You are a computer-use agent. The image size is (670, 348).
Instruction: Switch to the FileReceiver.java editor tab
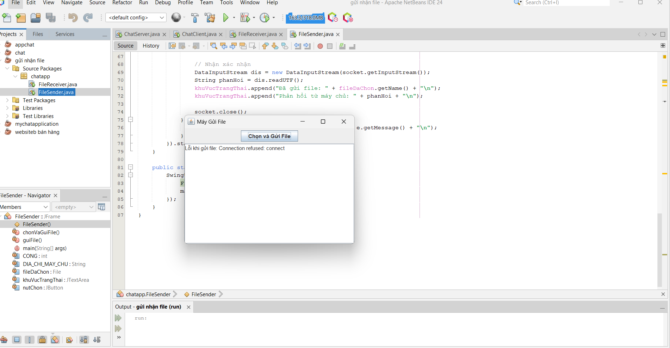257,34
